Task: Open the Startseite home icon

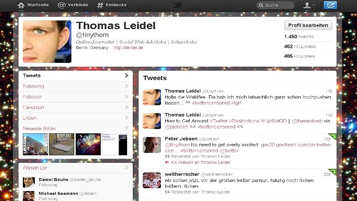Action: [x=21, y=5]
